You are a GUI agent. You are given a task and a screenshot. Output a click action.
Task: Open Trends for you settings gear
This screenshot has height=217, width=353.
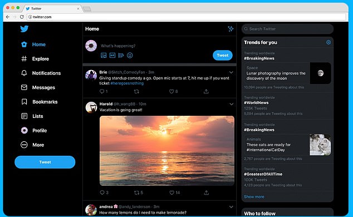(x=329, y=42)
